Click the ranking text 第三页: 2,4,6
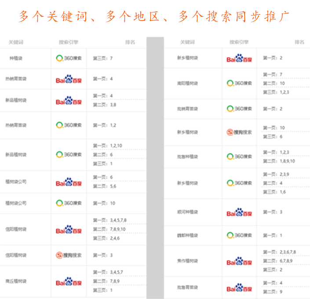Screen dimensions: 310x299 [106, 238]
